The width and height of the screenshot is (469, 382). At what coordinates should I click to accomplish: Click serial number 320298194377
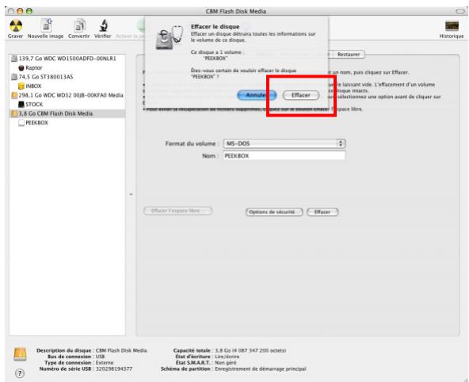click(114, 369)
